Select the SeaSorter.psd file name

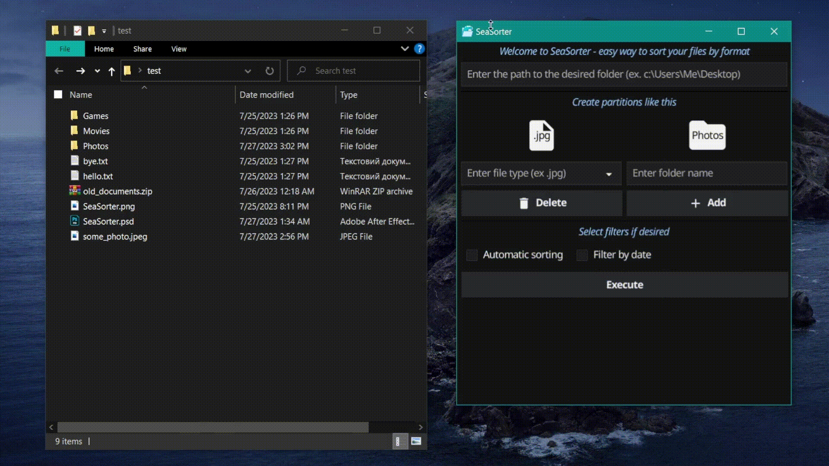pyautogui.click(x=108, y=222)
